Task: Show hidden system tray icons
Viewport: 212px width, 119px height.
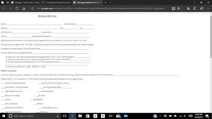Action: point(160,116)
